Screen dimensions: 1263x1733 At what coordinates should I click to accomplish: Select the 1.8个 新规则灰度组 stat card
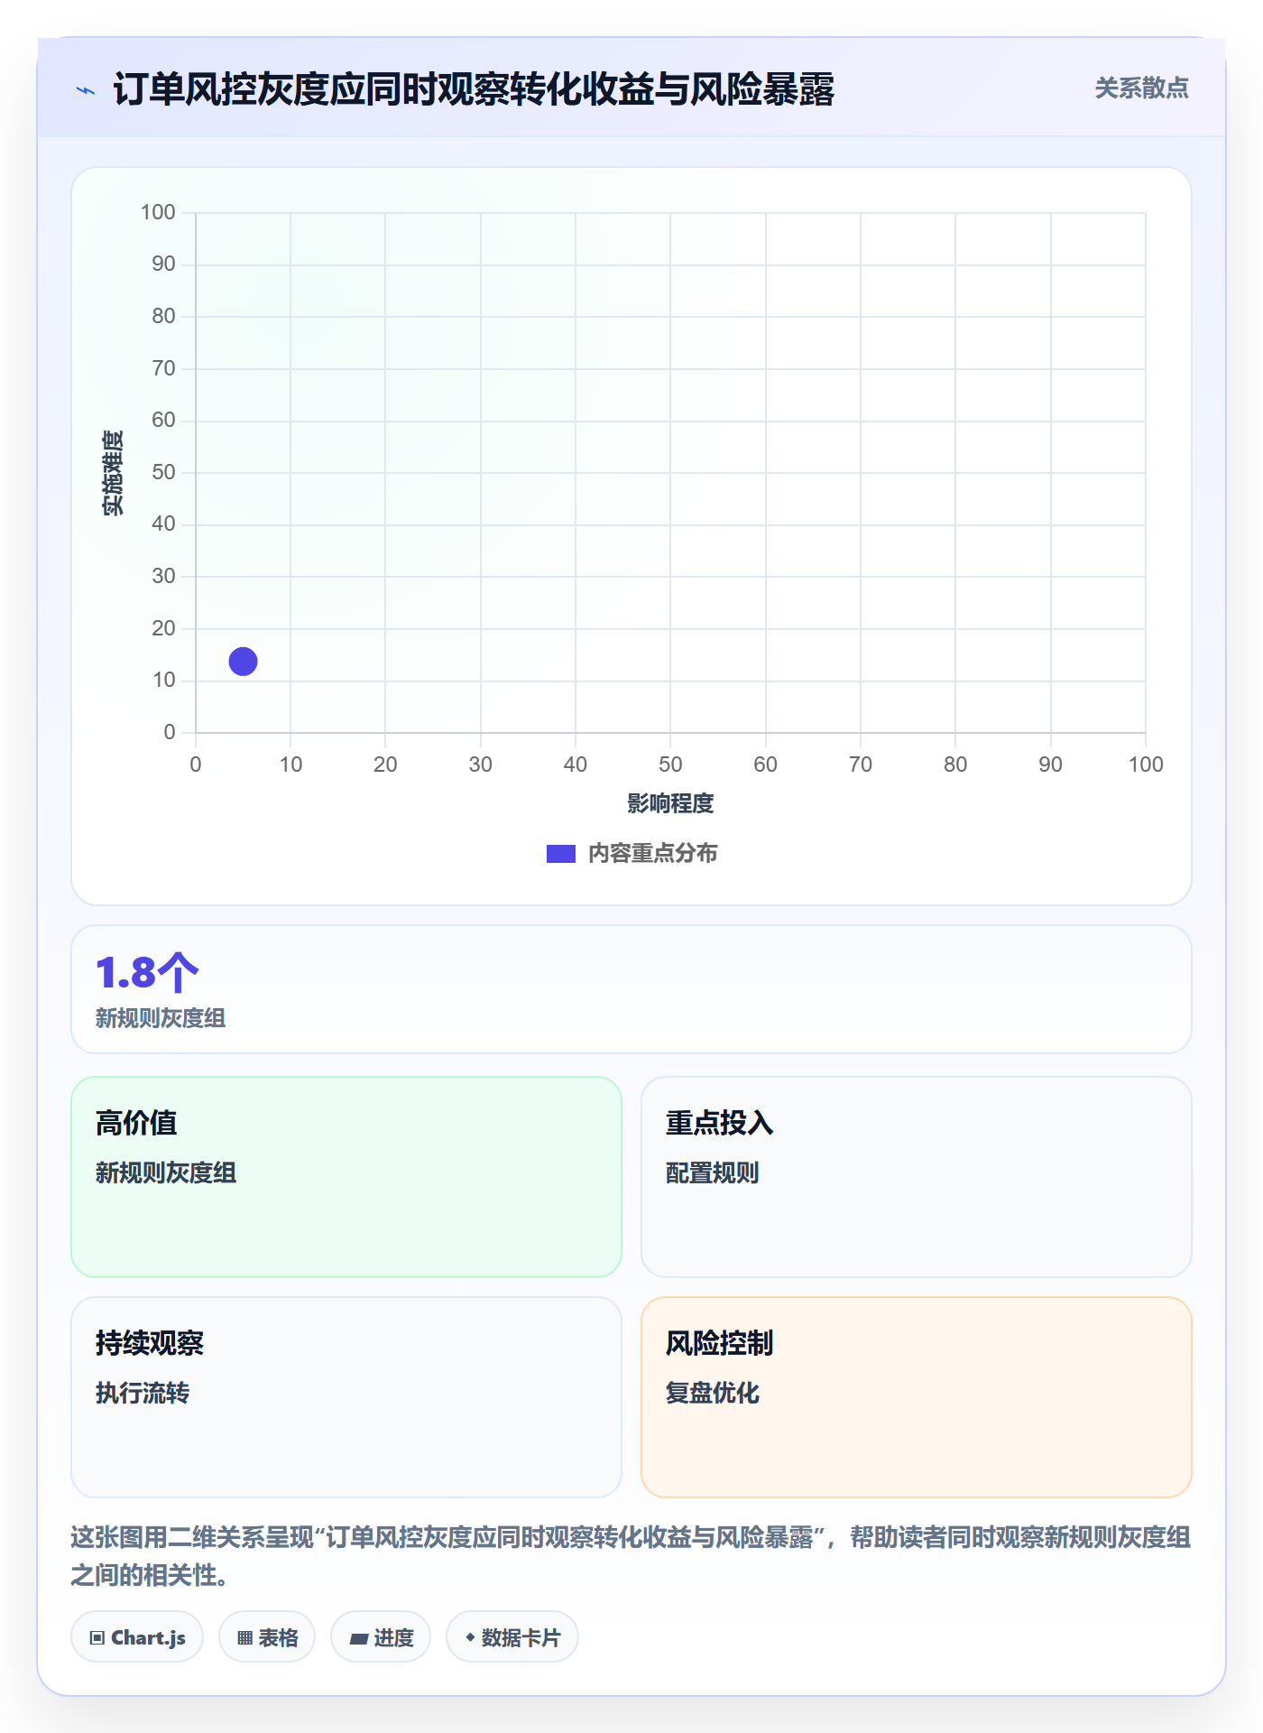click(631, 989)
